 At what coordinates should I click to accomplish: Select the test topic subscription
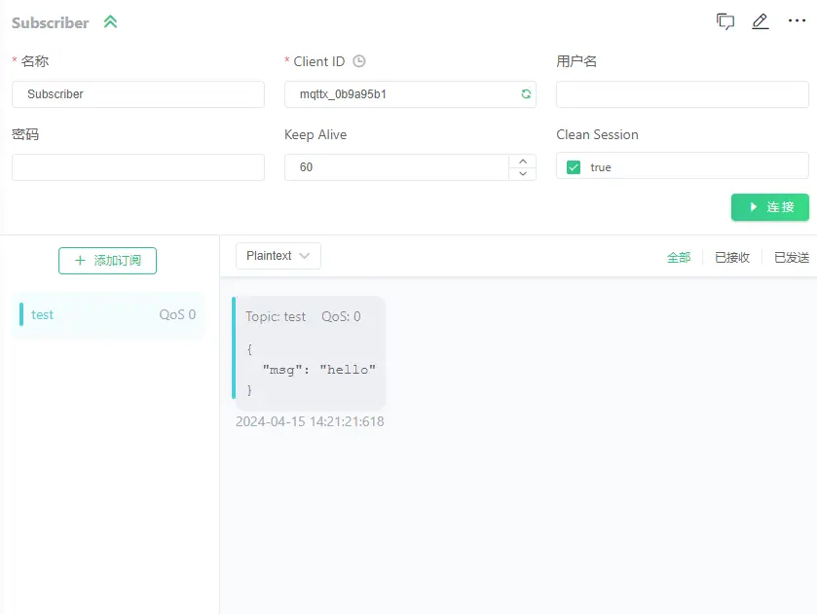(x=108, y=315)
